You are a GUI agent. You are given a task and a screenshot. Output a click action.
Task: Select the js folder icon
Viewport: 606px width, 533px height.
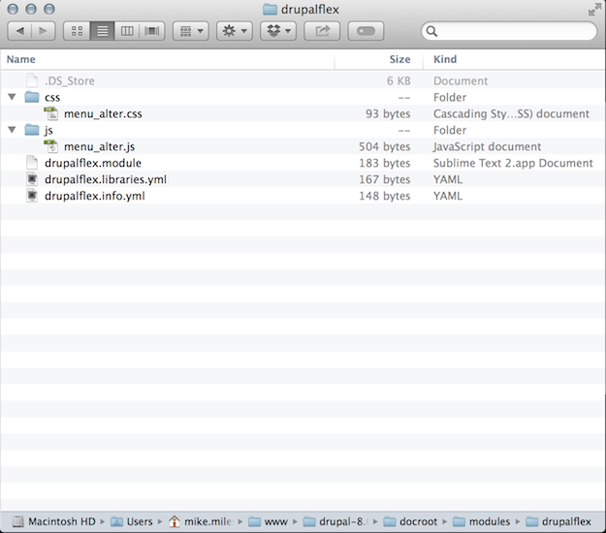click(x=32, y=130)
